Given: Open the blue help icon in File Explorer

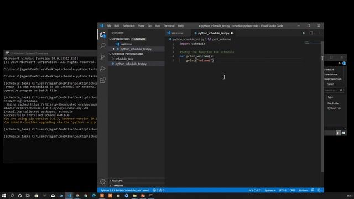Looking at the screenshot, I should click(x=344, y=64).
